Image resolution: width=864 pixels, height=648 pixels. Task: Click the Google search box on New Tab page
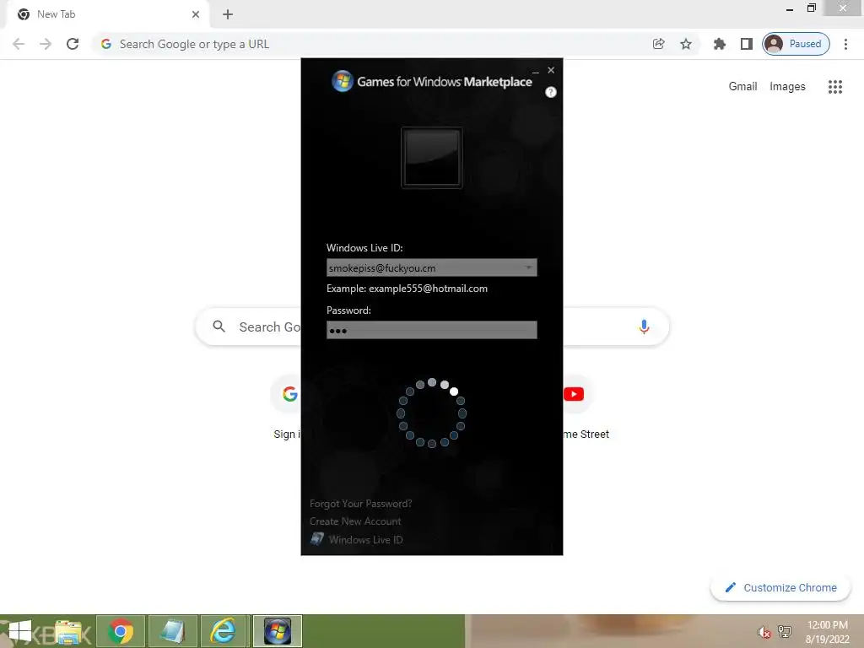[x=432, y=327]
